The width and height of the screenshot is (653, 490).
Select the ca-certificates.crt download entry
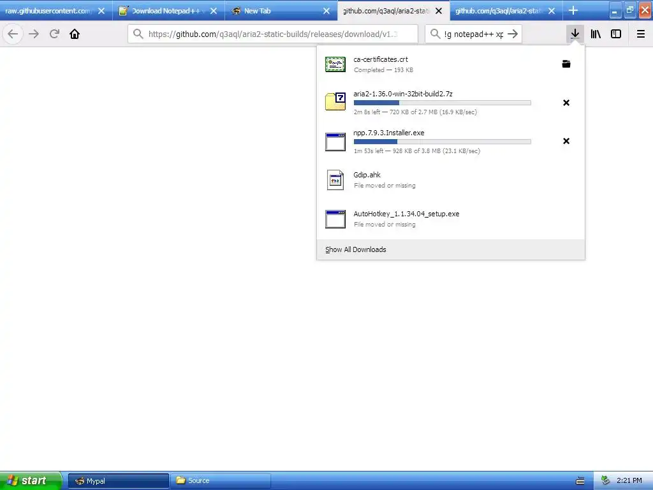[451, 64]
